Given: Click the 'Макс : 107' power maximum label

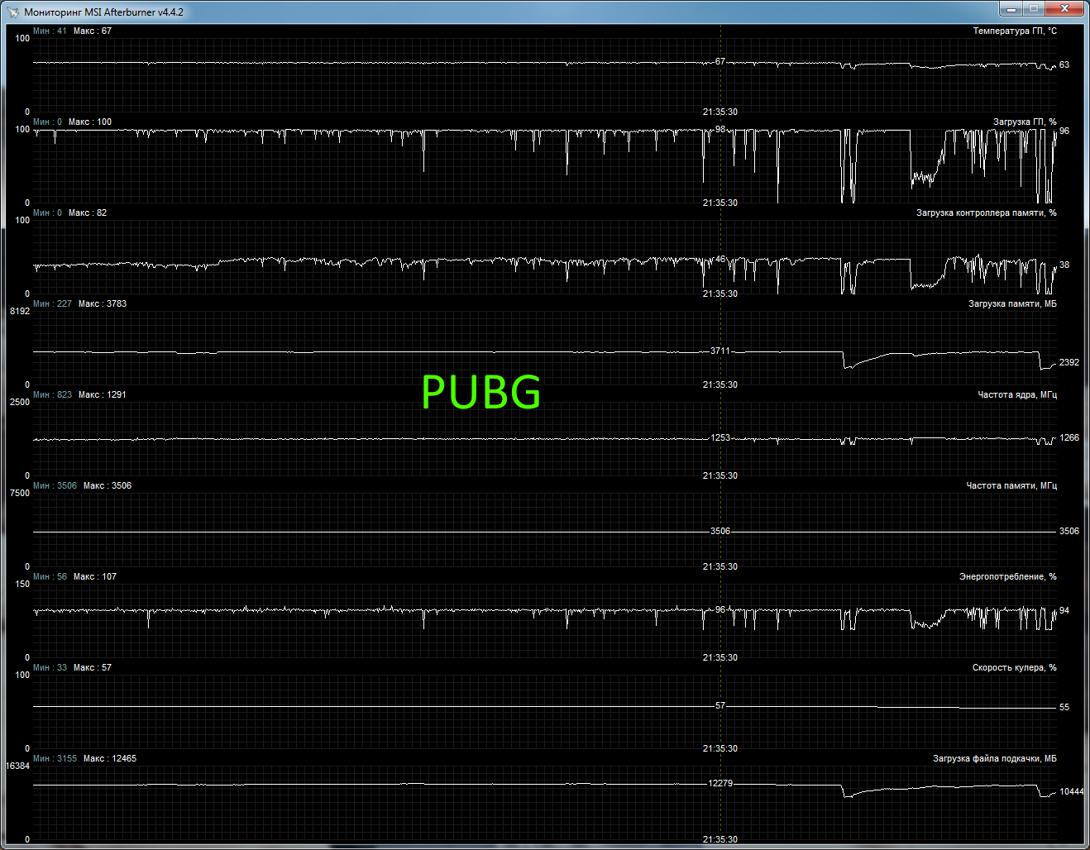Looking at the screenshot, I should (95, 577).
